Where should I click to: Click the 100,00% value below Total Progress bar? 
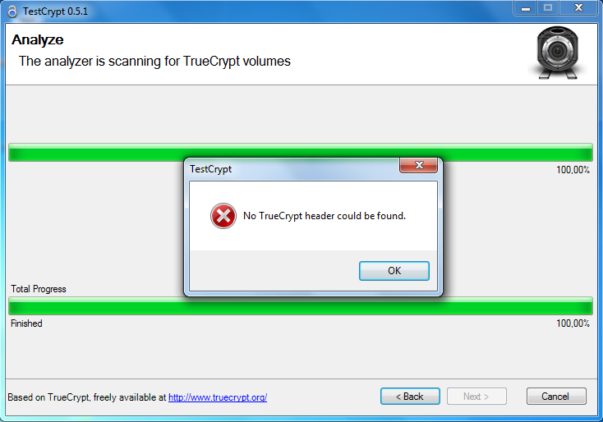coord(573,323)
